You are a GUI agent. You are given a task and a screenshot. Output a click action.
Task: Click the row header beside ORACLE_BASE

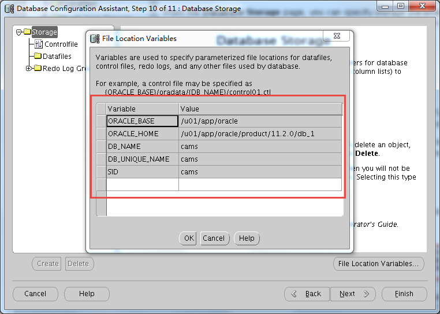point(101,121)
